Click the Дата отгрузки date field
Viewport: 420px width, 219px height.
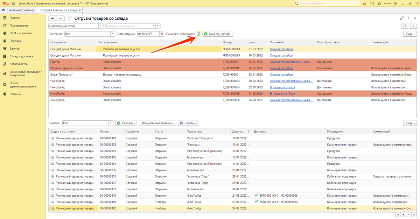click(x=148, y=34)
